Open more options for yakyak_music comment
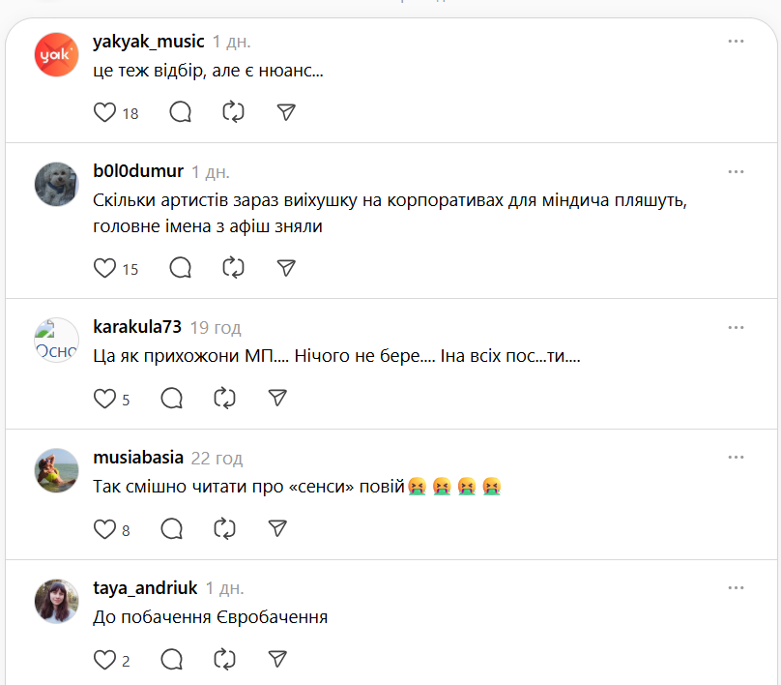Screen dimensions: 781x685 (736, 42)
